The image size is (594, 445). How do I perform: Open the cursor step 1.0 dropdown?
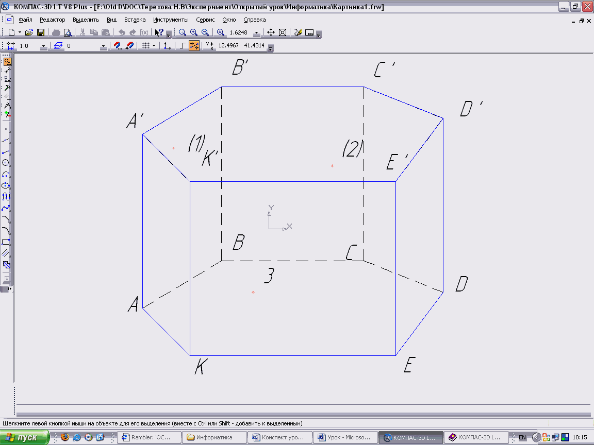point(43,46)
